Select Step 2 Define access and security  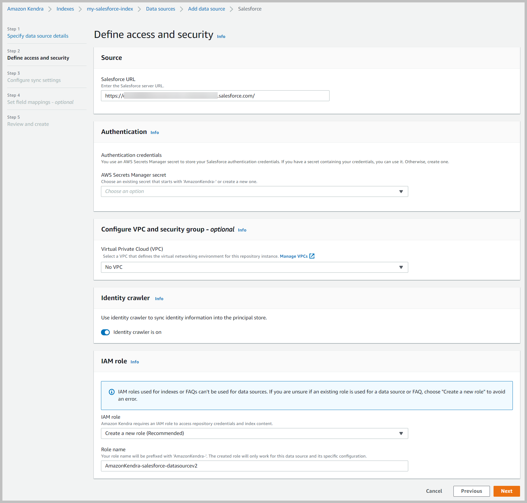[38, 58]
